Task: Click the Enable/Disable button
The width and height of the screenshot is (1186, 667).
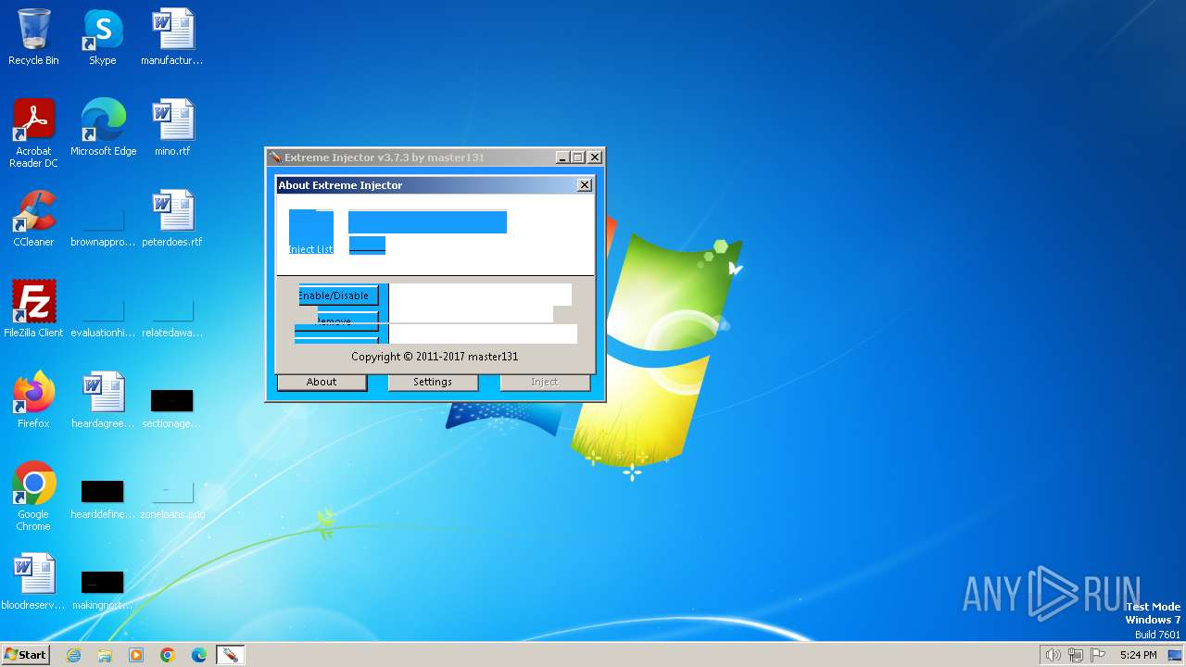Action: [336, 296]
